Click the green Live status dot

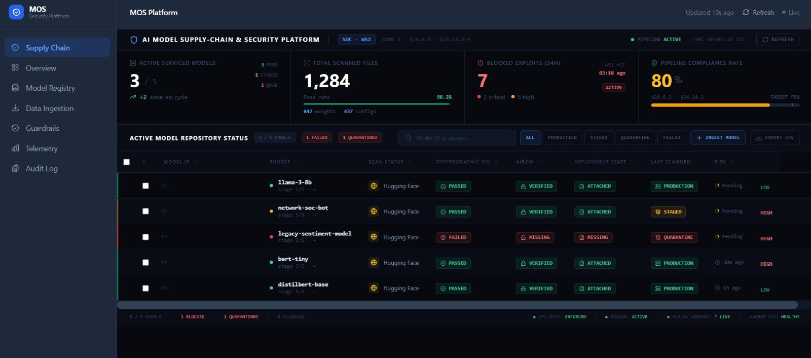(x=784, y=13)
